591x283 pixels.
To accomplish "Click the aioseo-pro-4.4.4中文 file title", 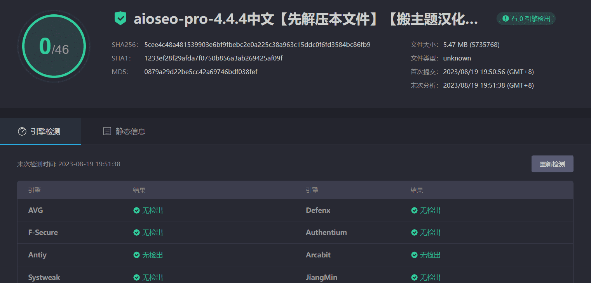I will [306, 19].
